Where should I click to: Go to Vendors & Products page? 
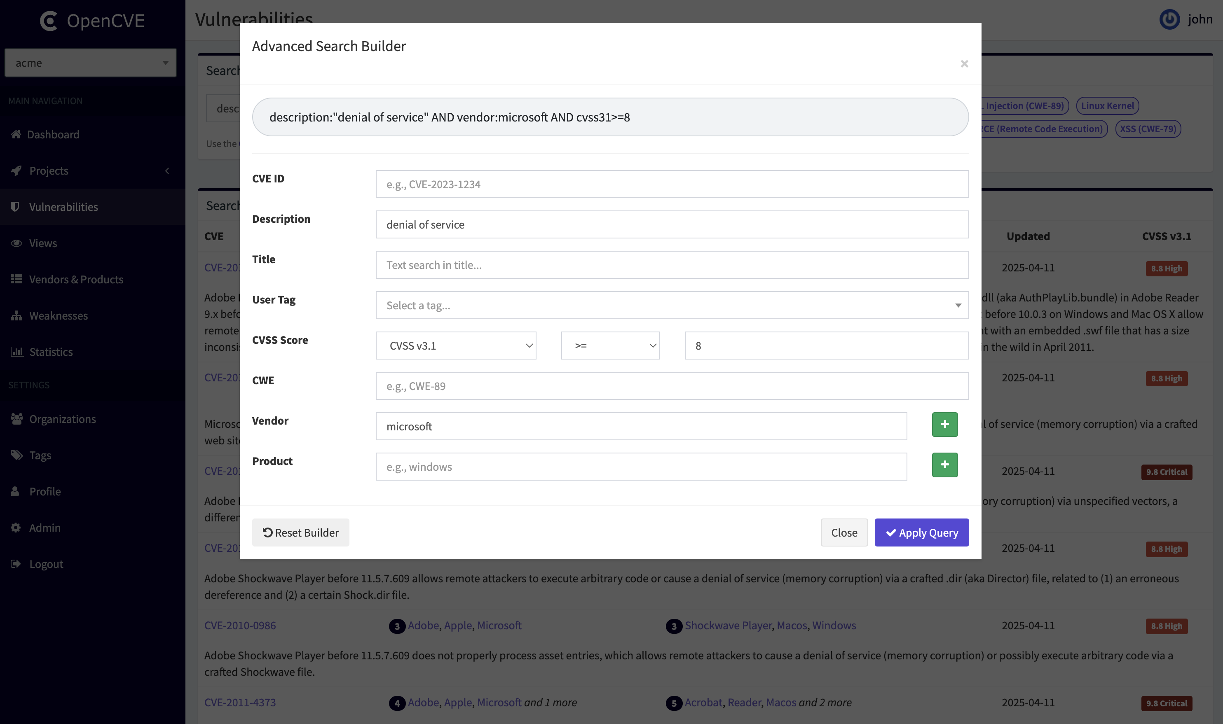(x=92, y=279)
